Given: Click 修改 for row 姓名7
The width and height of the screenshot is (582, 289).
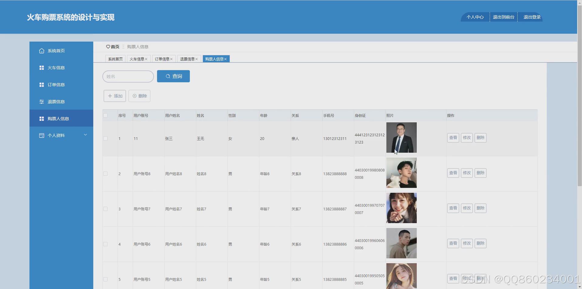Looking at the screenshot, I should pyautogui.click(x=467, y=208).
